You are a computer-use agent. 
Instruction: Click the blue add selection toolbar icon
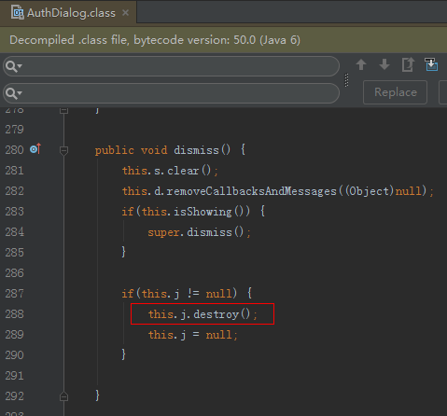click(x=431, y=64)
